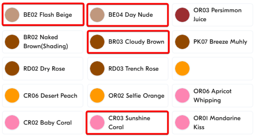Select BR02 Naked Brown(Shading) option
This screenshot has height=137, width=262.
click(43, 42)
